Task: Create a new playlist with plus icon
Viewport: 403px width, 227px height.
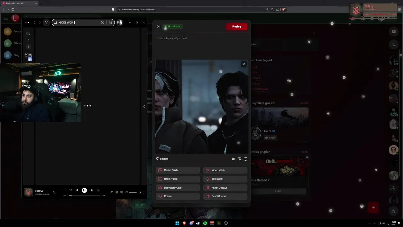Action: (28, 47)
